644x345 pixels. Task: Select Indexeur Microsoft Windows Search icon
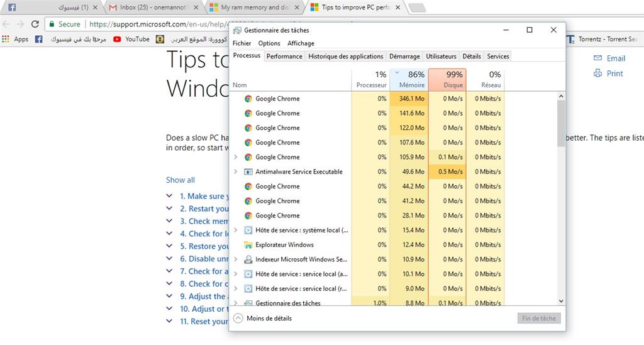tap(248, 260)
